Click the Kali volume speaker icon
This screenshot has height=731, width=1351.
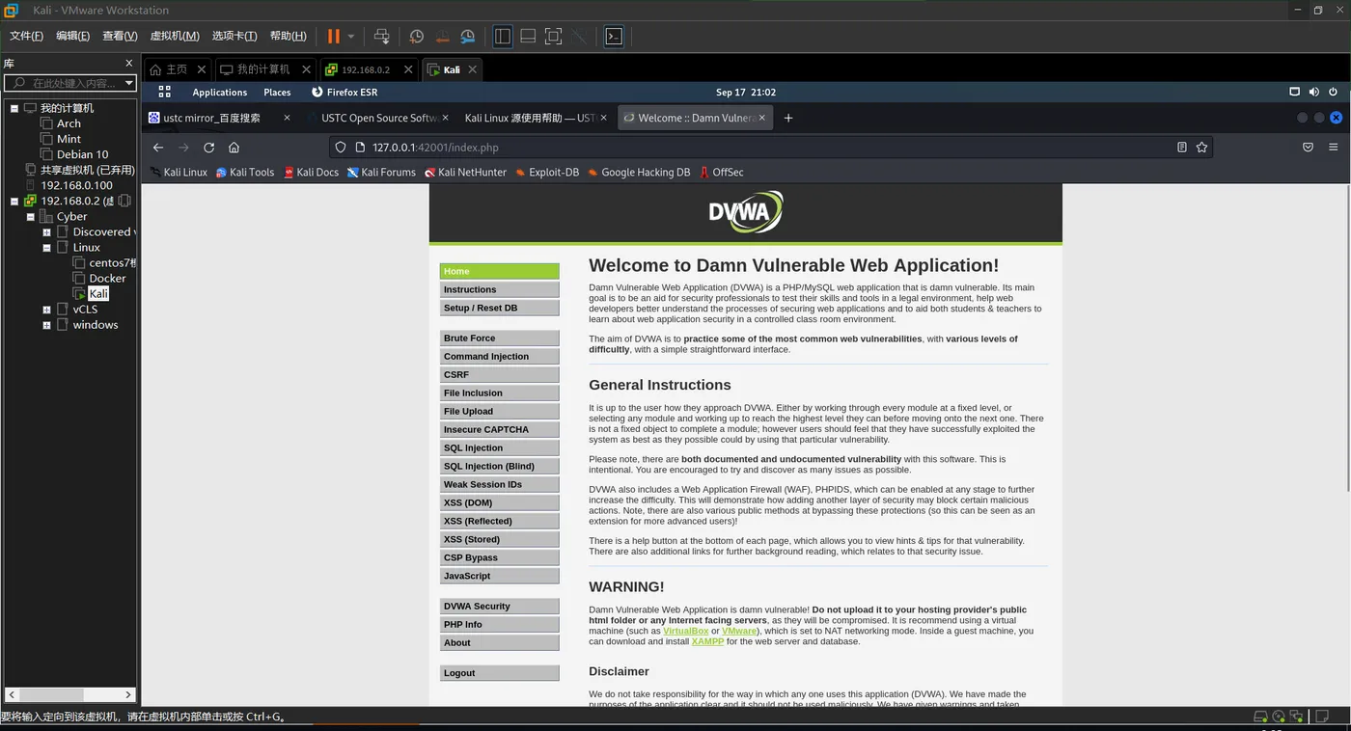1313,92
